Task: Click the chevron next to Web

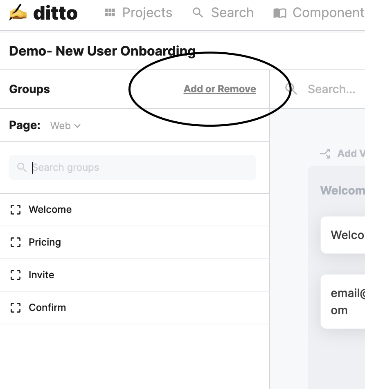Action: [77, 126]
